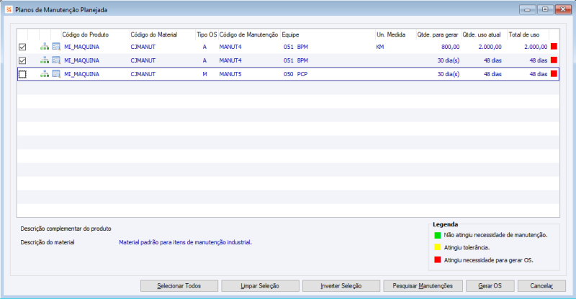
Task: Click red status square in MANUT5 row
Action: pyautogui.click(x=554, y=73)
